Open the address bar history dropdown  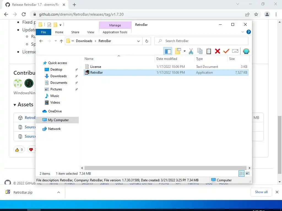coord(138,41)
